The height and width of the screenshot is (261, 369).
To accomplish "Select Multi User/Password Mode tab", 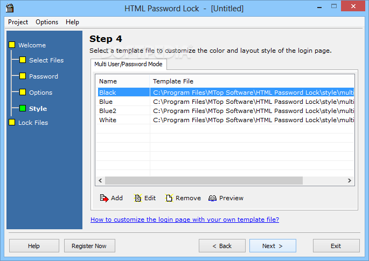I will pos(129,64).
